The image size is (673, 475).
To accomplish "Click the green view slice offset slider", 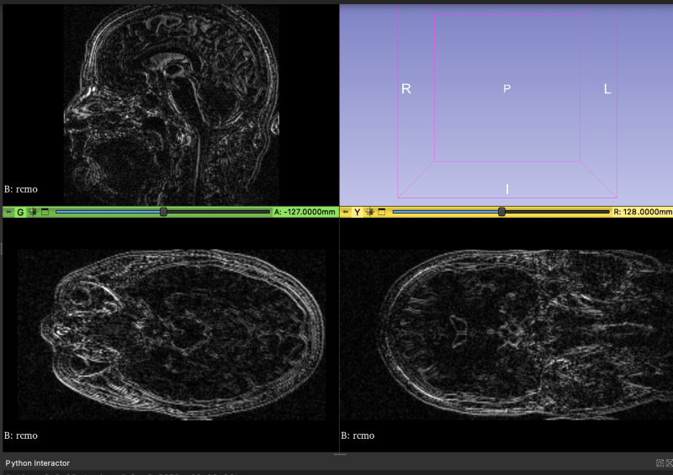I will click(x=163, y=212).
